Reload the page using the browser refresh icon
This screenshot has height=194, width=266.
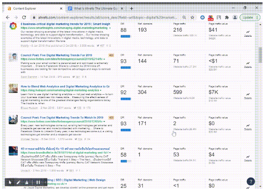[x=26, y=17]
